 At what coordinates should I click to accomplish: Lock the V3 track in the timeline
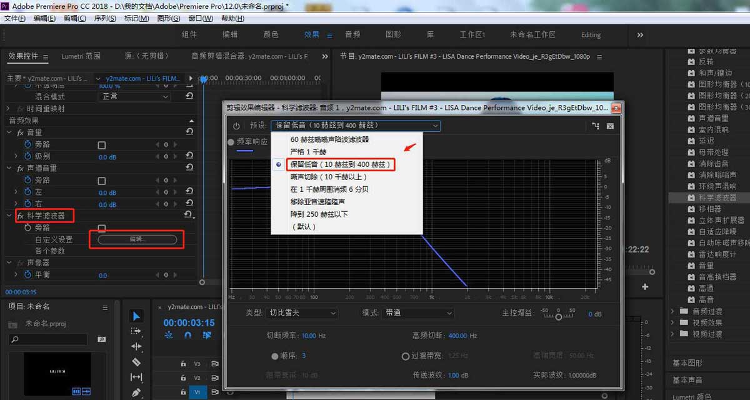click(x=184, y=364)
